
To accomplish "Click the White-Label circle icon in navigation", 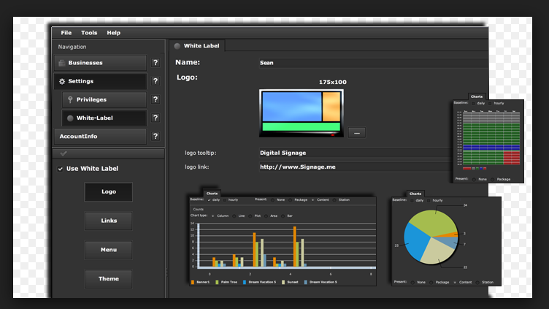I will [70, 118].
